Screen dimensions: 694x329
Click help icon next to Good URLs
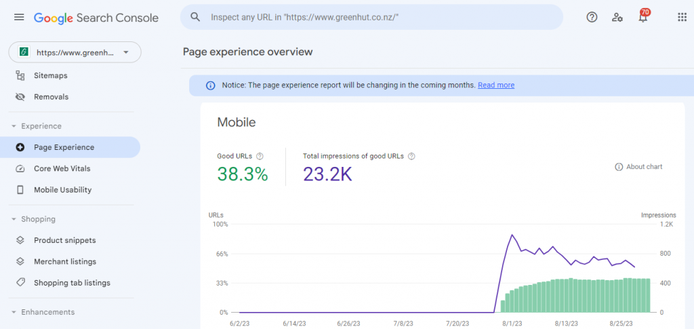pyautogui.click(x=260, y=156)
